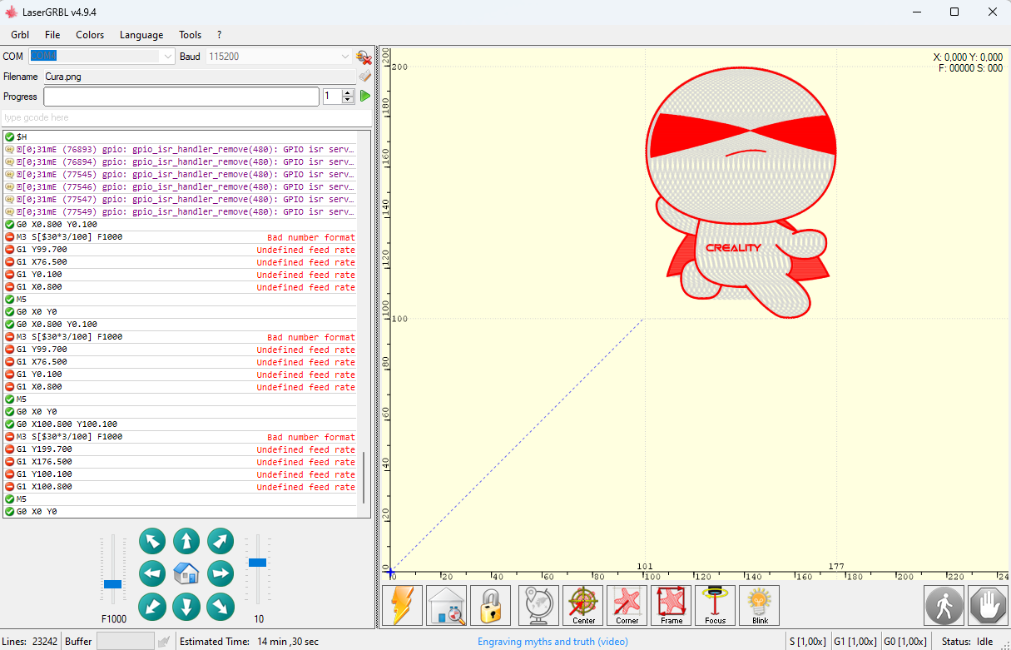The image size is (1011, 650).
Task: Open the Engraving myths and truth video link
Action: click(553, 642)
